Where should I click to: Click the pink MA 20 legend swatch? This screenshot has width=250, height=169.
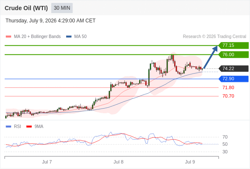coord(8,37)
